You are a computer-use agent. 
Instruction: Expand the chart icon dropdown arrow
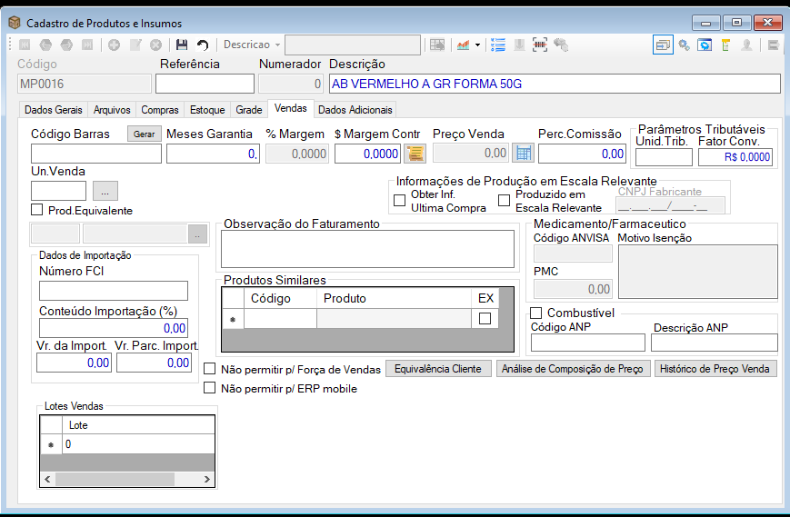click(x=477, y=45)
